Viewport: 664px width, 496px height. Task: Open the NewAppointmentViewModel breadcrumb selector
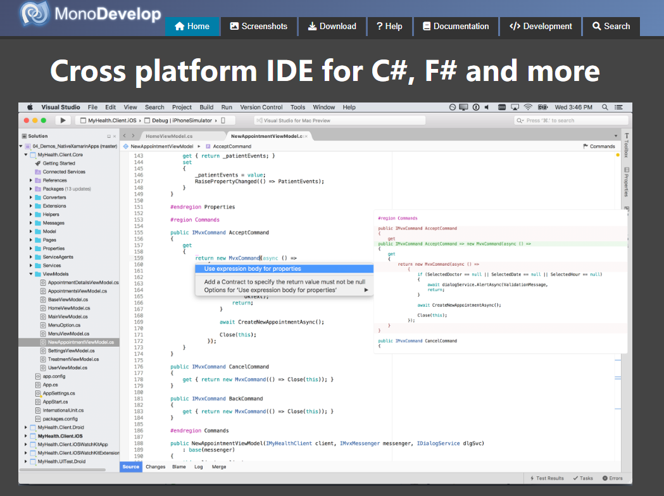(158, 146)
